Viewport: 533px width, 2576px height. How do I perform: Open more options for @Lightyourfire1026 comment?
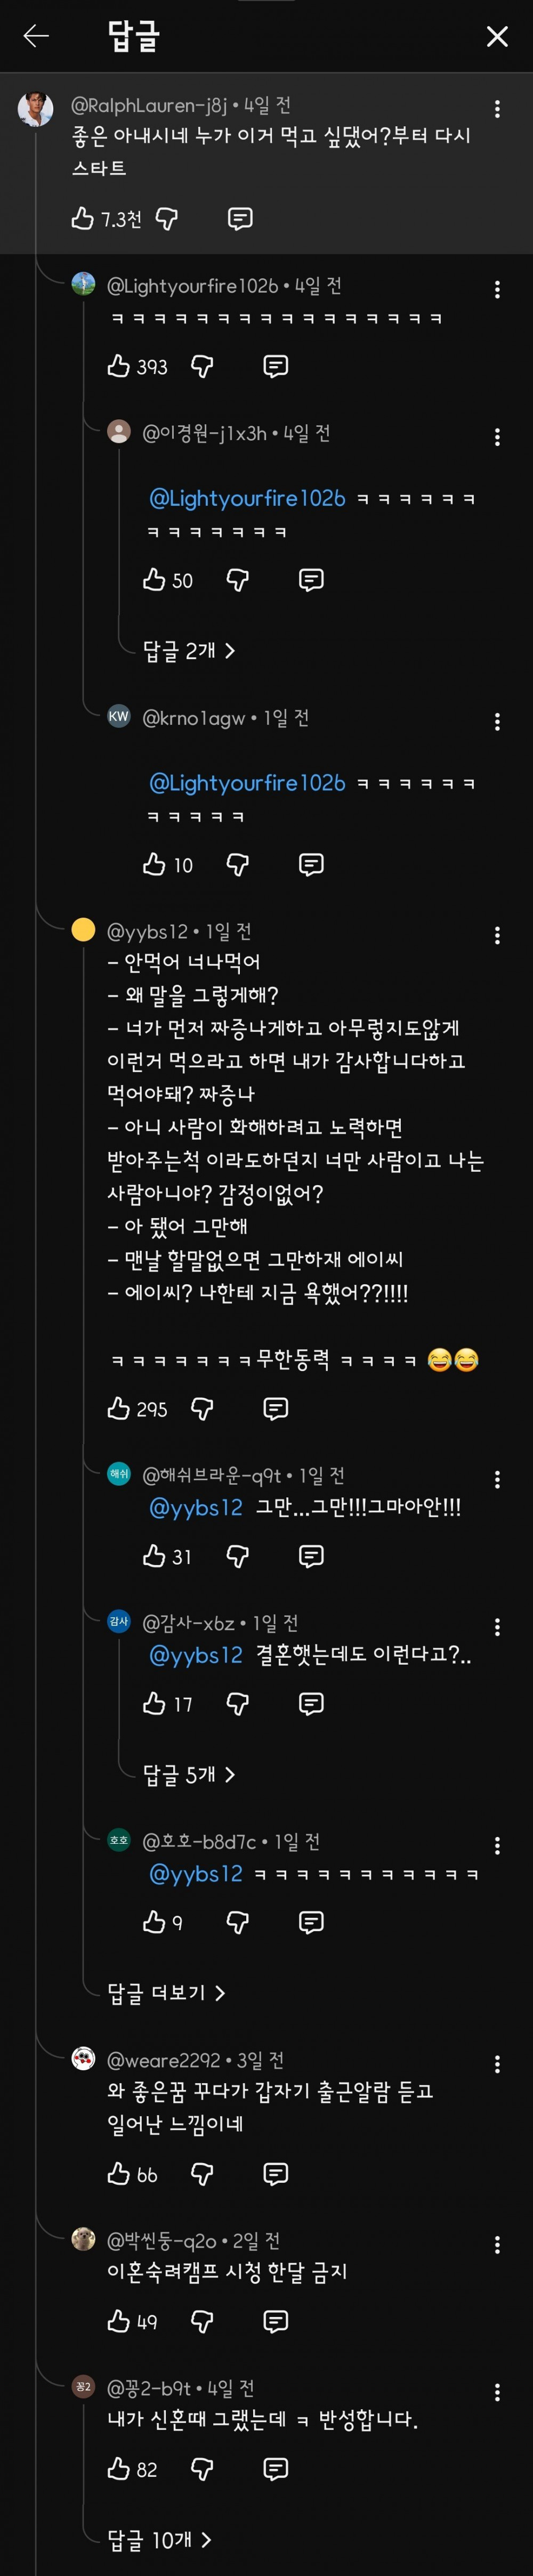click(497, 290)
